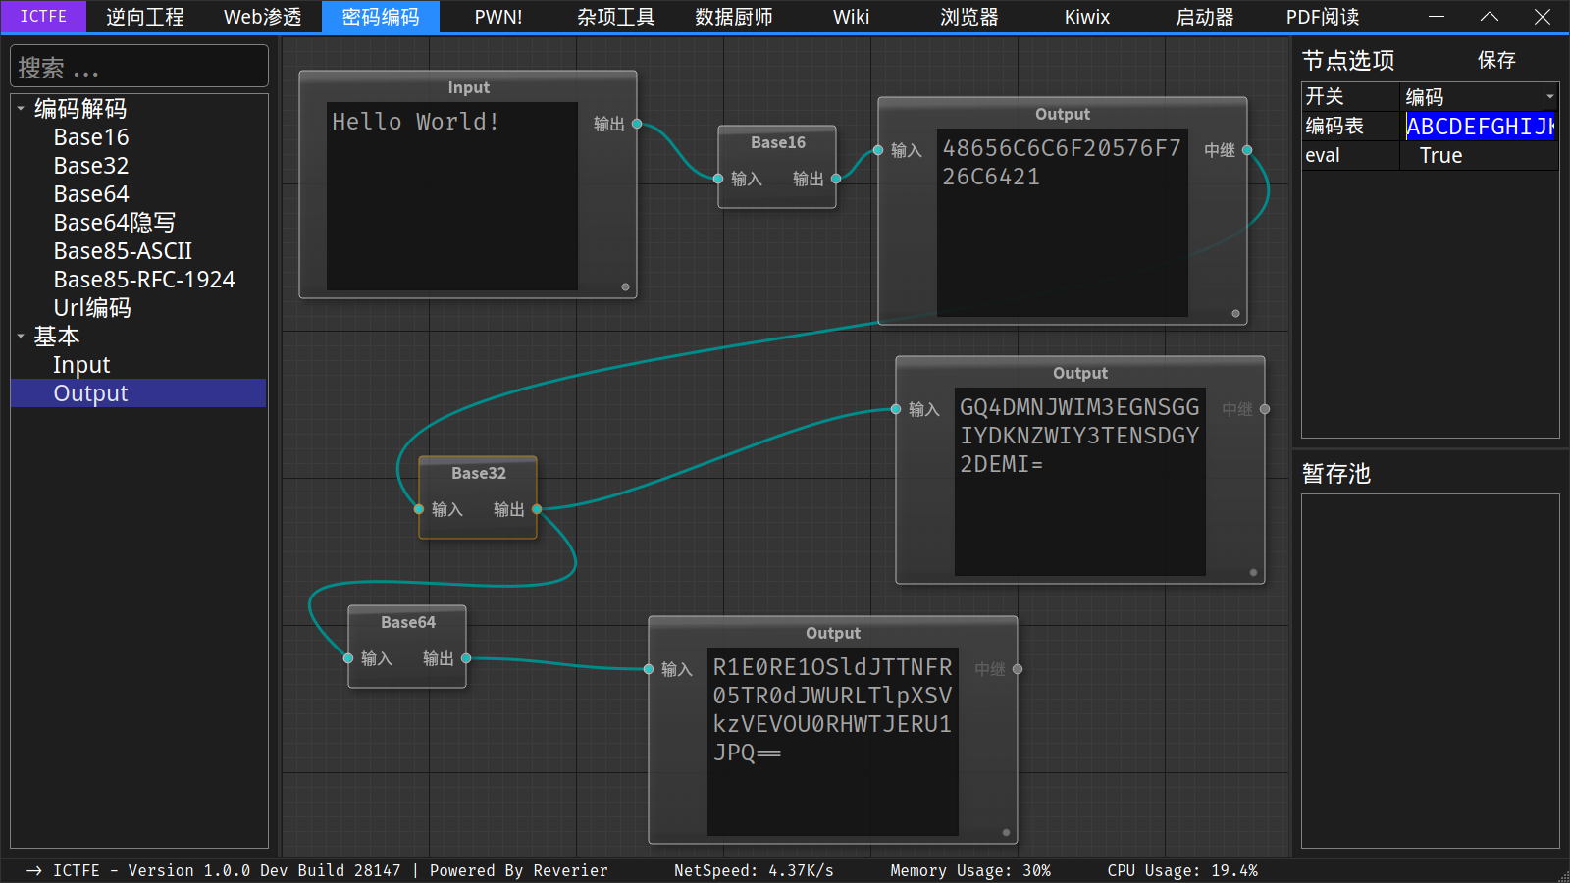Click the R1E0RE1O Output node's resize dot
The height and width of the screenshot is (883, 1570).
(x=1006, y=833)
